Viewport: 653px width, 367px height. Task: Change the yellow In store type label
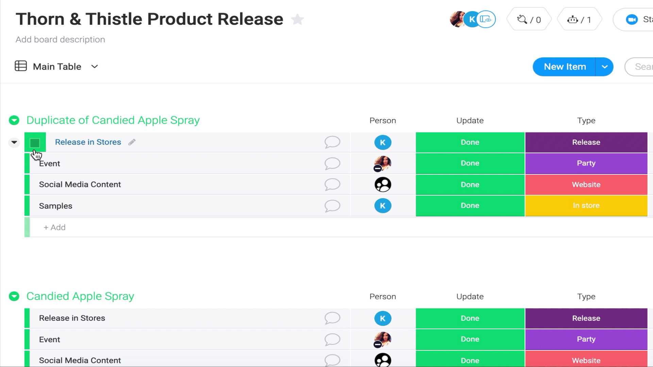586,206
